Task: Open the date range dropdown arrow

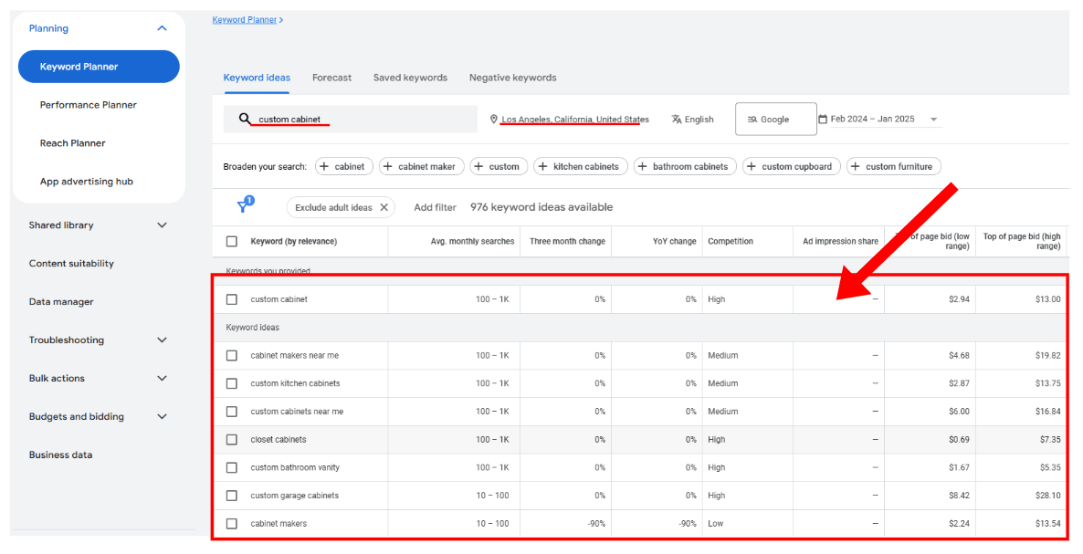Action: (932, 119)
